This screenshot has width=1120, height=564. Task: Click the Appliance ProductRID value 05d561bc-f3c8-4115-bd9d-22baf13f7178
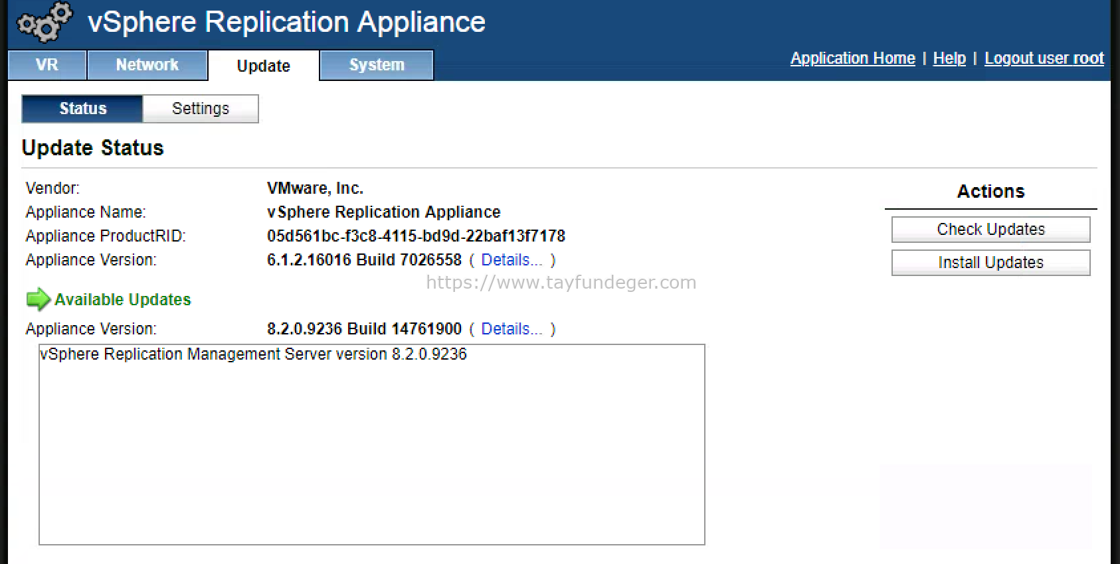pos(416,236)
